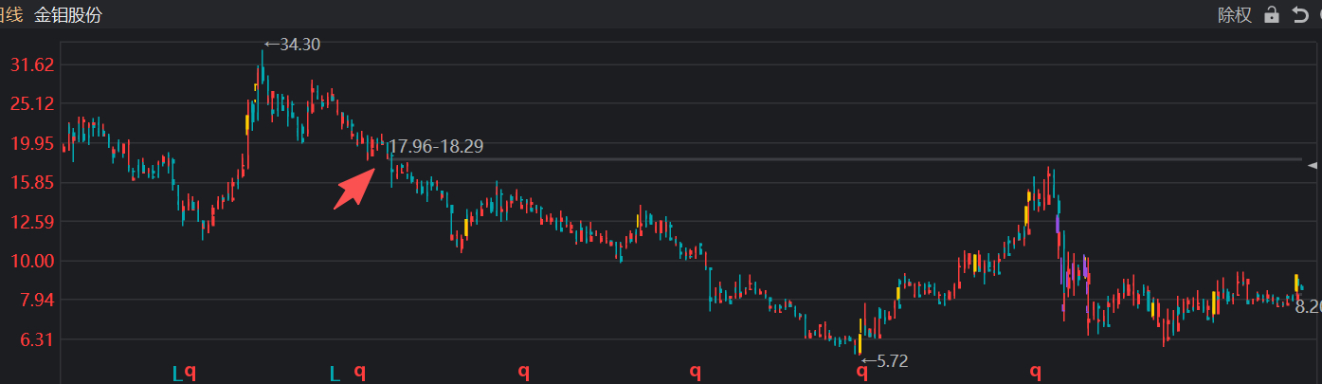Click the 12.59 price axis label

(32, 222)
